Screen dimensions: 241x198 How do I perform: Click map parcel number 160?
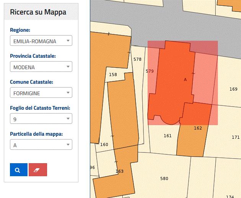(104, 144)
